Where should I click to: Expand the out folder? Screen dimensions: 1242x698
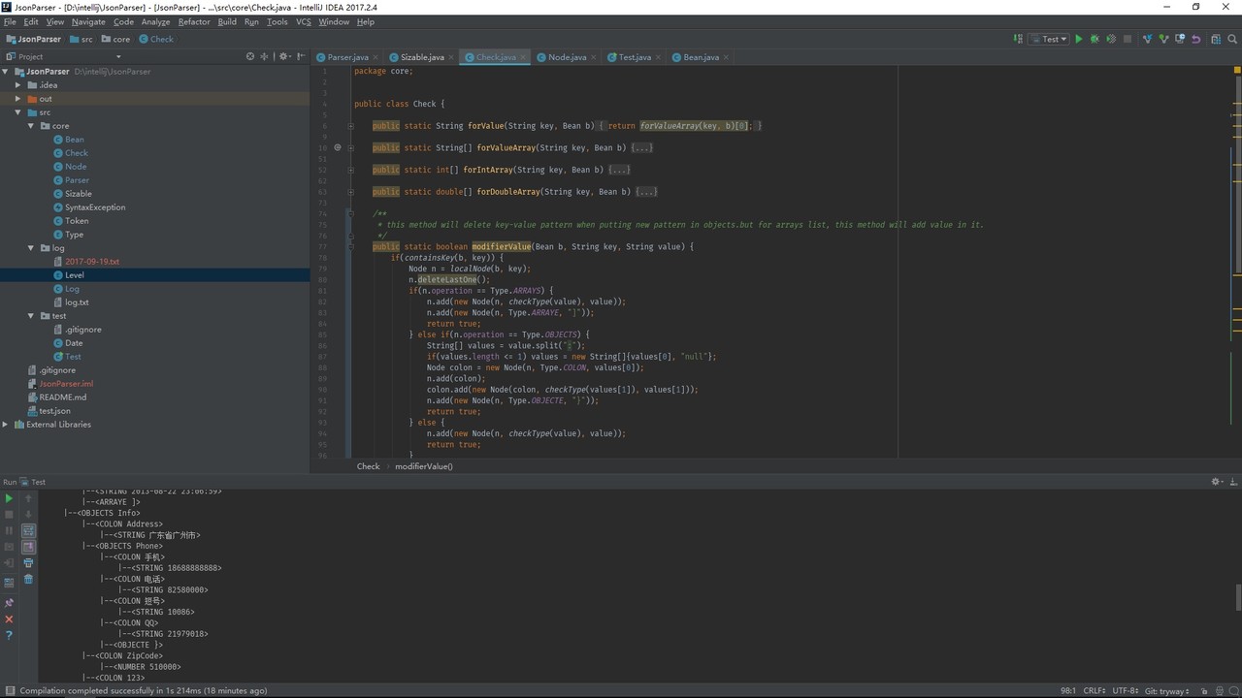[x=18, y=99]
